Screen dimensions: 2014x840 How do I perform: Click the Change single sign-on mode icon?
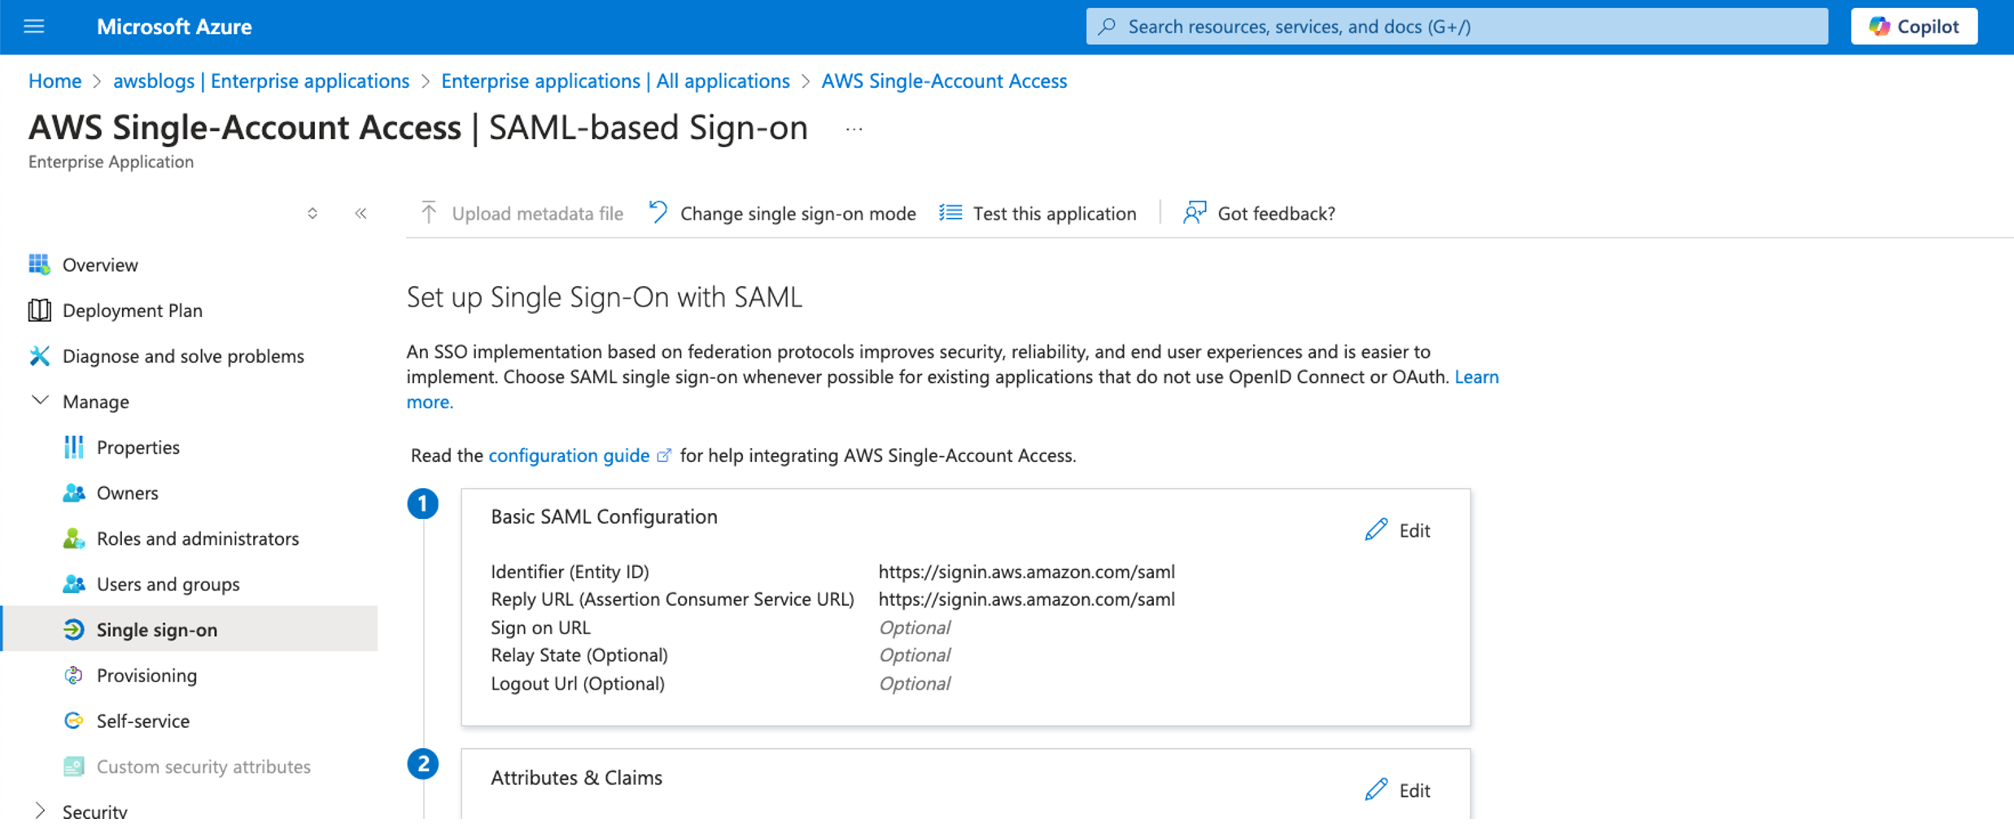point(658,213)
